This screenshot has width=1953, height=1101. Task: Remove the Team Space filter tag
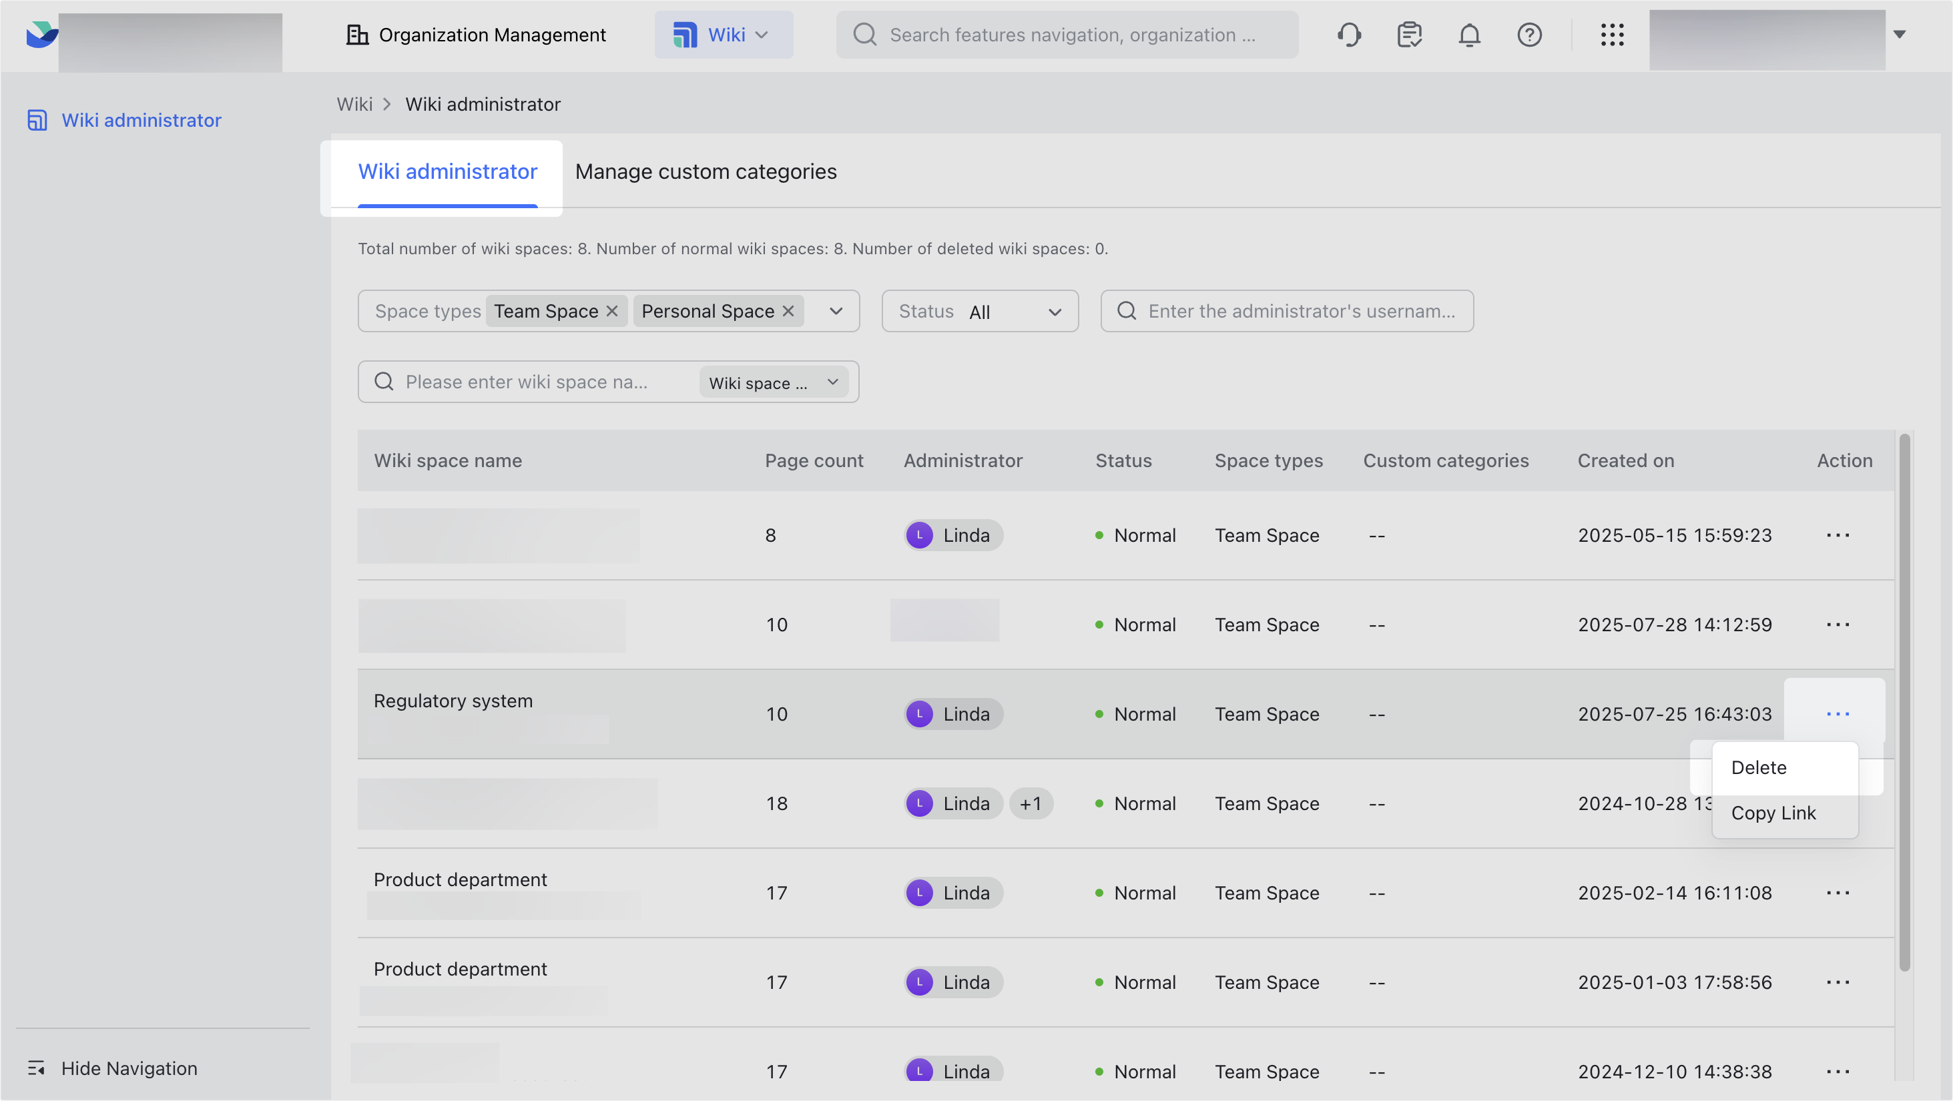click(612, 312)
